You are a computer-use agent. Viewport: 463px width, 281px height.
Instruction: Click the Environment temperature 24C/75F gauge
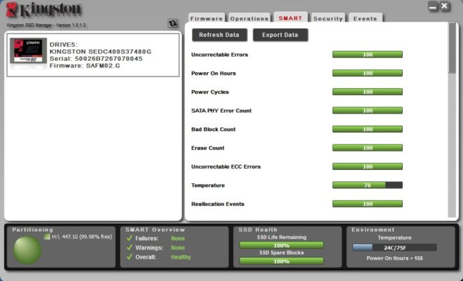pos(395,248)
